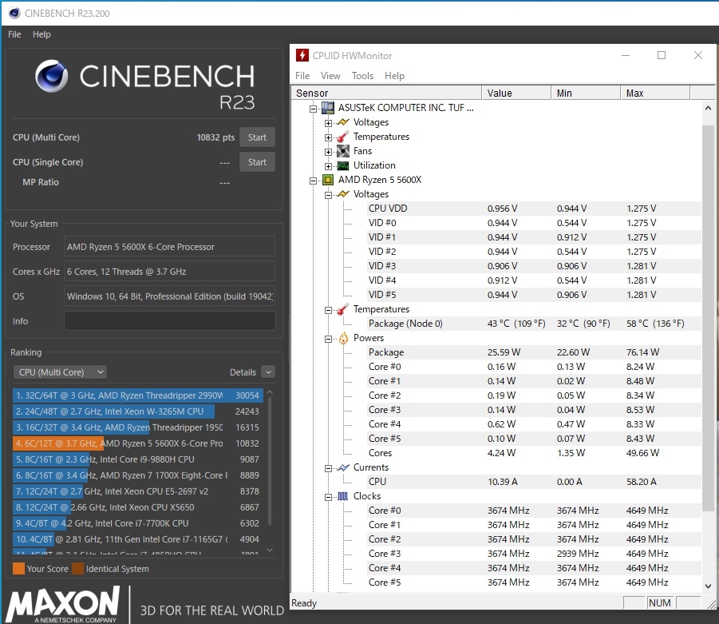Select ranking entry Threadripper 2990W 30054
The height and width of the screenshot is (624, 719).
coord(137,395)
